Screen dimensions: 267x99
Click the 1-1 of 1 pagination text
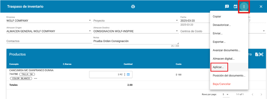coord(240,94)
